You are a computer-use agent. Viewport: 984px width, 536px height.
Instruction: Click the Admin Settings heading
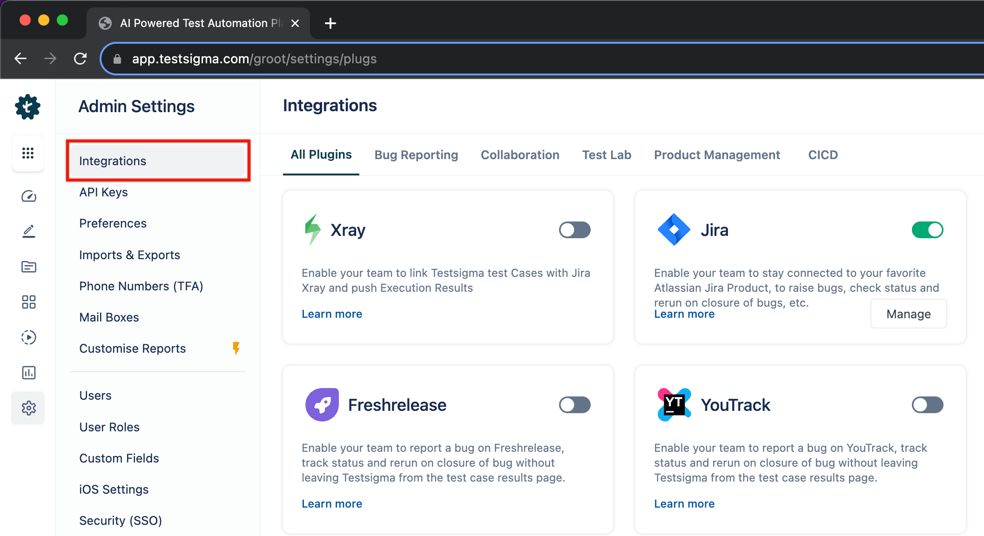point(136,107)
